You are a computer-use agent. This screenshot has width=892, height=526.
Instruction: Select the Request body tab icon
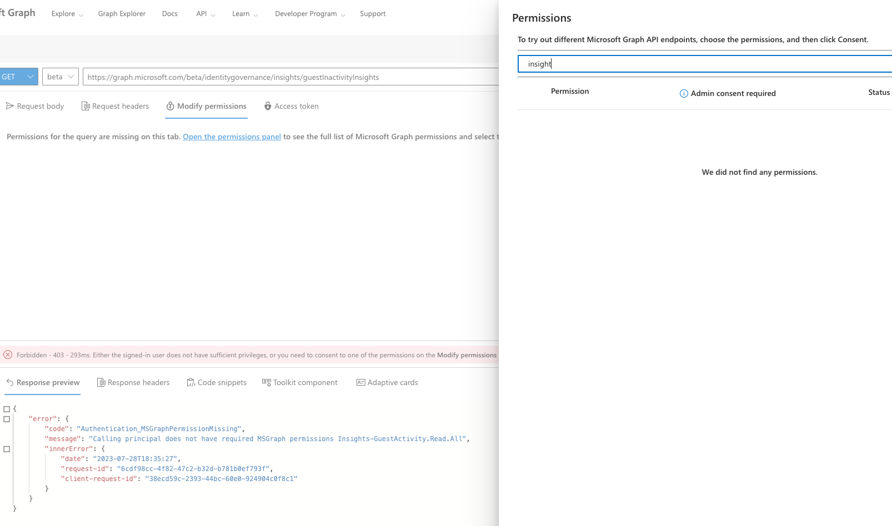pos(10,106)
